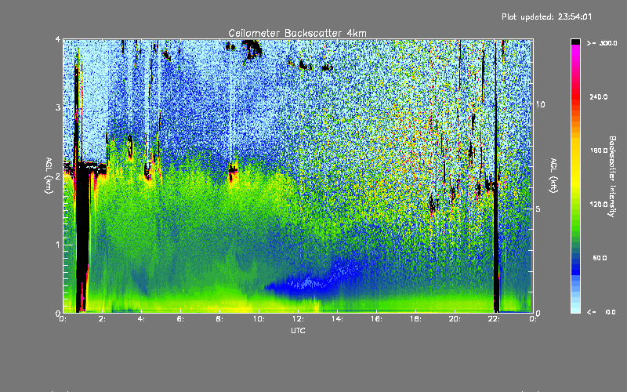
Task: Click the '240.0' colorbar value
Action: (599, 97)
